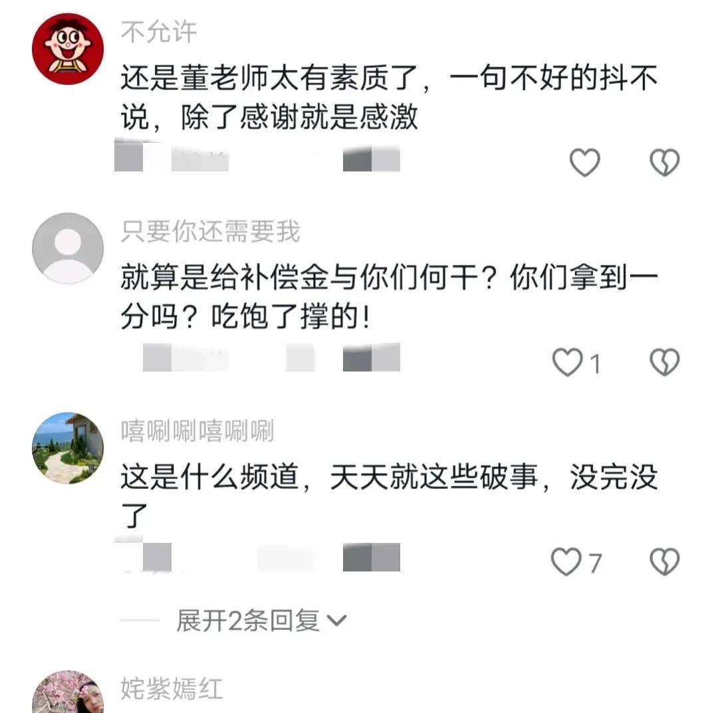Open username 嘻唰唰嘻唰唰
The image size is (718, 713).
click(x=197, y=431)
